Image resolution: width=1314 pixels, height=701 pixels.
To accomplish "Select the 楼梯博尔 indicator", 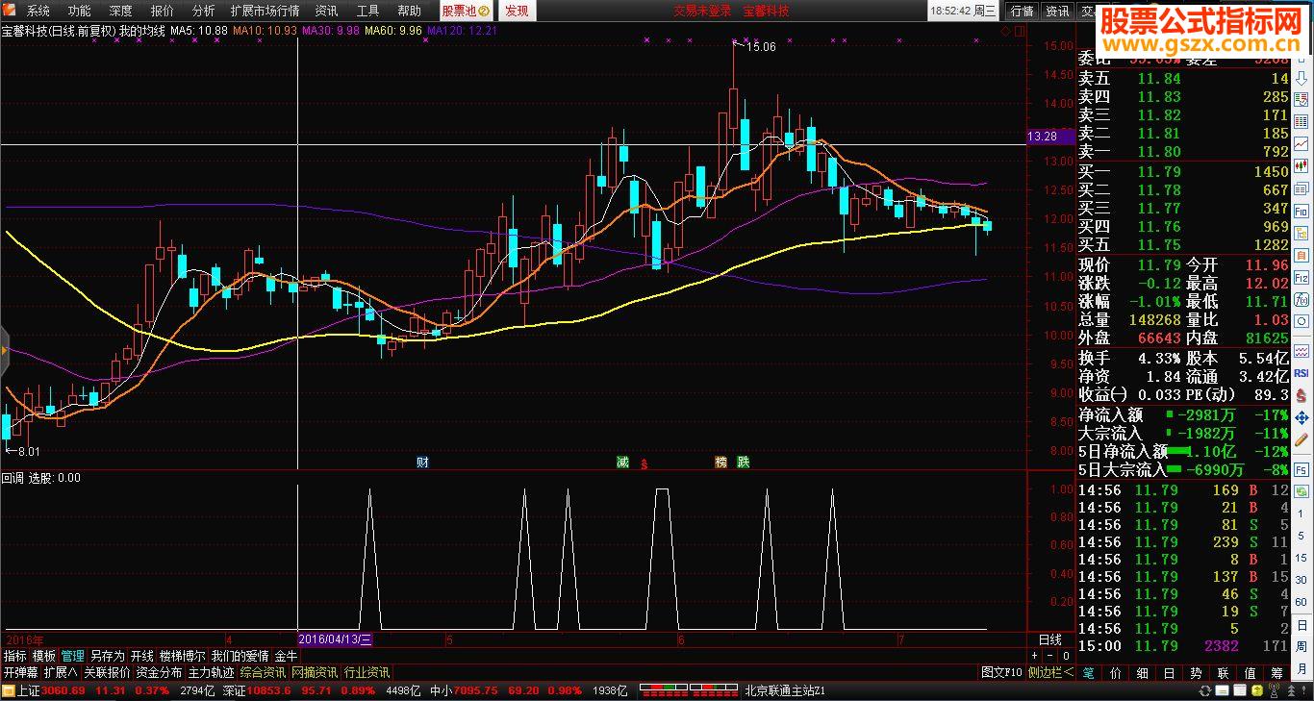I will [183, 656].
